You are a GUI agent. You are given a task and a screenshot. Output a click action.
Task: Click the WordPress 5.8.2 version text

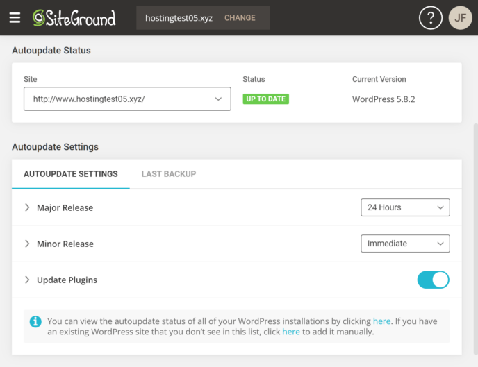pyautogui.click(x=384, y=99)
